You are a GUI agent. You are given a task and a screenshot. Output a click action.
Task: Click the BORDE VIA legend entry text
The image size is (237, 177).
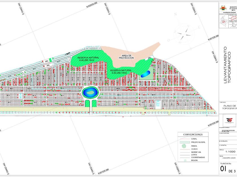(196, 152)
